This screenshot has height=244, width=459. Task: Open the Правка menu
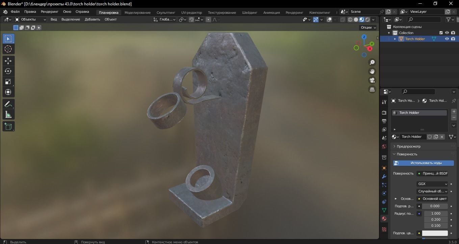click(30, 12)
